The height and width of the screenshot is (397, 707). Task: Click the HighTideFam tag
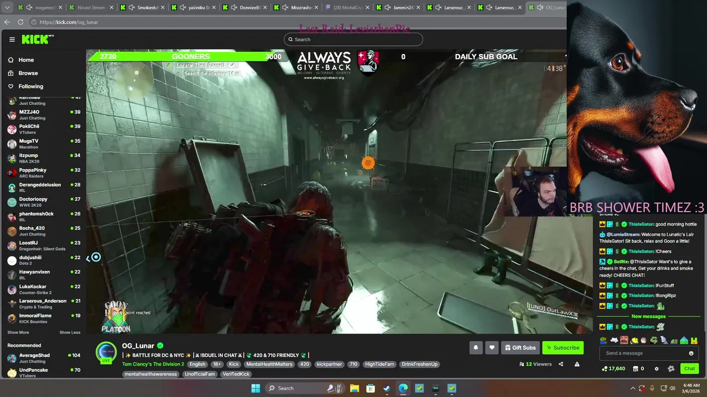click(379, 364)
